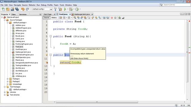Click the Comment icon in editor toolbar
Viewport: 191px width, 107px height.
120,18
